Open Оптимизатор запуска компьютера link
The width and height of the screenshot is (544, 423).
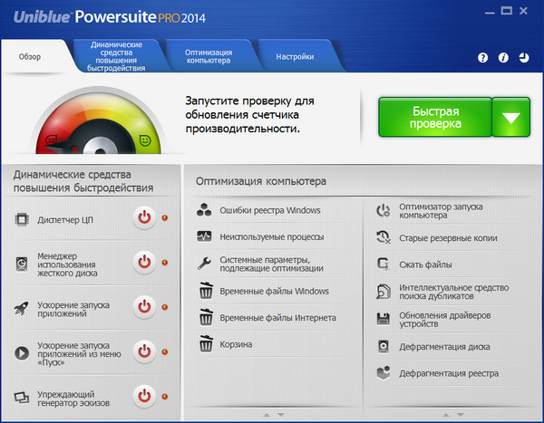(x=441, y=211)
